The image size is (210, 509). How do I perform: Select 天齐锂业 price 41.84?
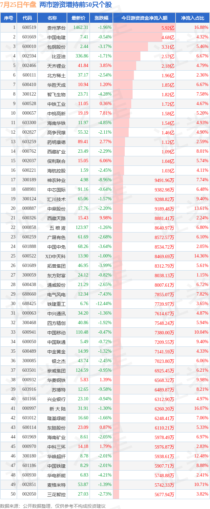[x=83, y=66]
